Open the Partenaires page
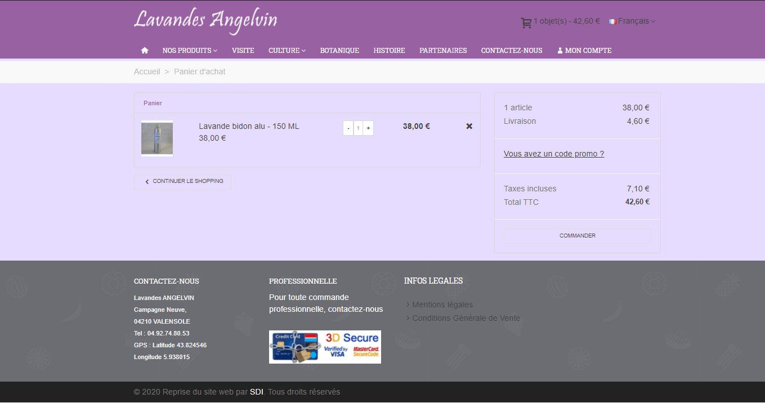 (443, 50)
